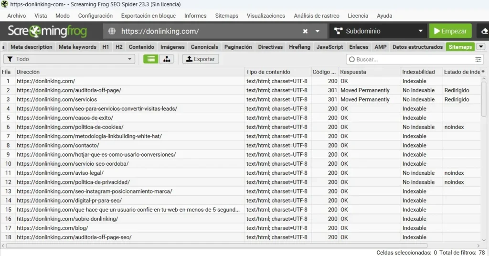The image size is (489, 256).
Task: Open search filter options sliders icon
Action: [478, 59]
